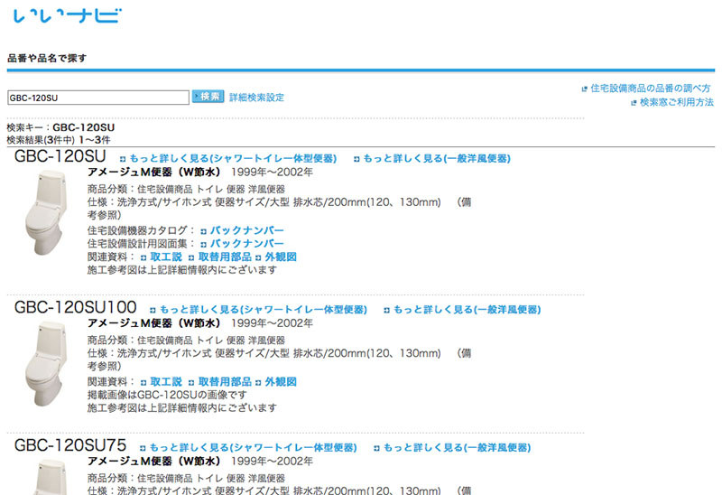Click arrow icon before GBC-120SU 取替用部品
Image resolution: width=722 pixels, height=495 pixels.
click(x=191, y=257)
